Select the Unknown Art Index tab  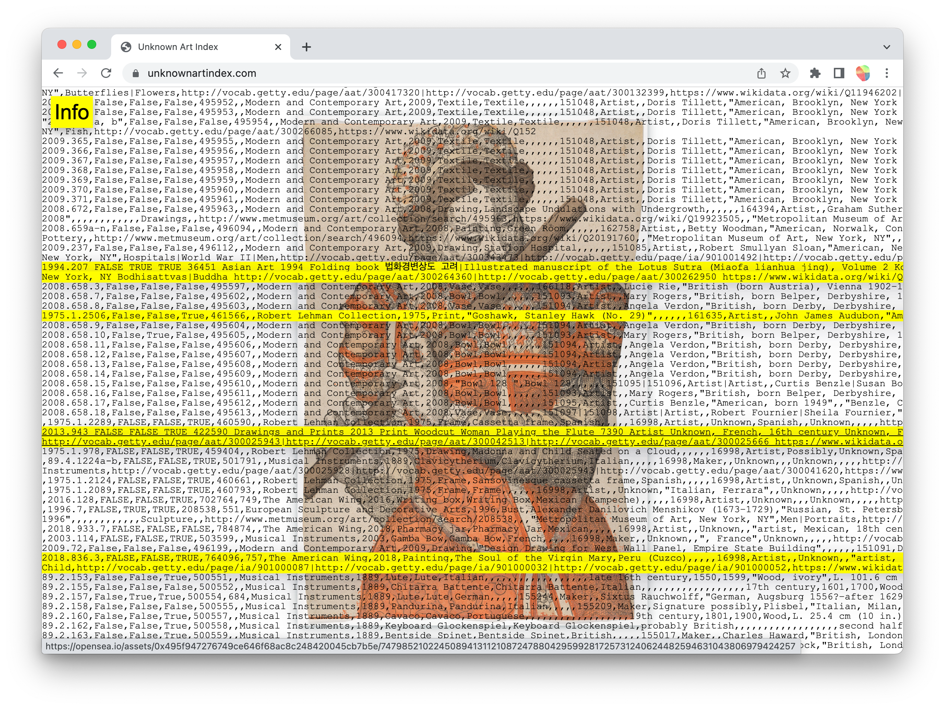[200, 47]
